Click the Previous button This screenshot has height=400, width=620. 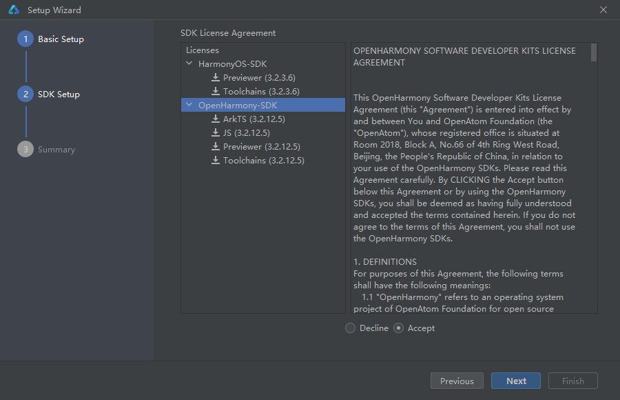(457, 381)
